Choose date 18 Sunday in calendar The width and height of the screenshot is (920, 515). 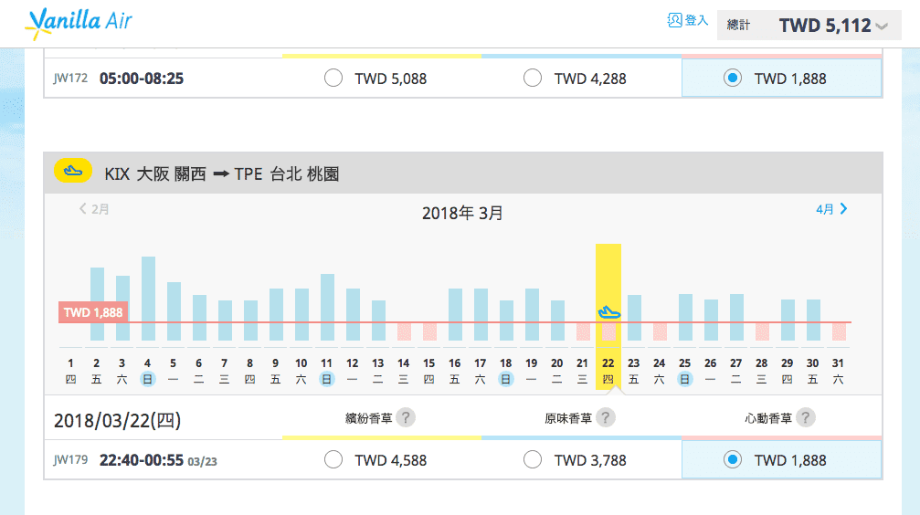(x=506, y=371)
